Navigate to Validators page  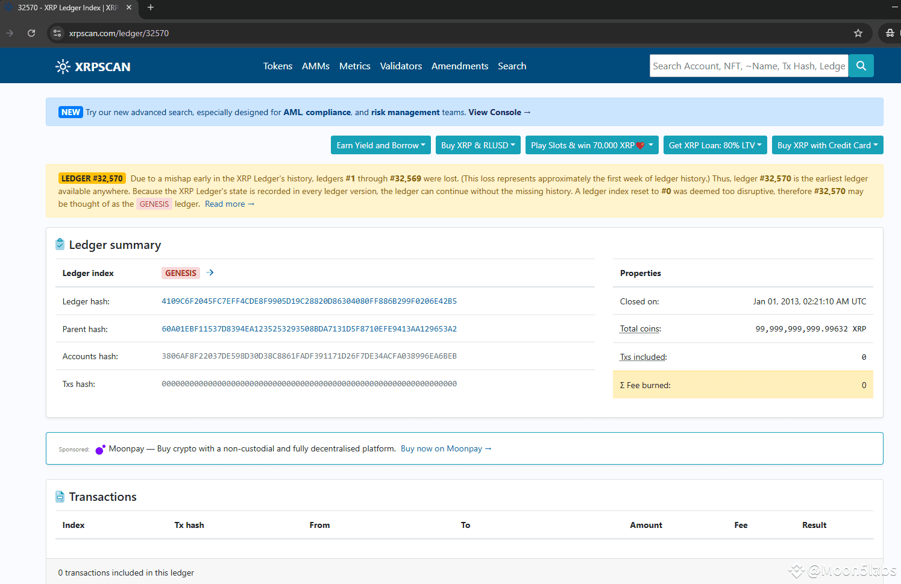(401, 66)
